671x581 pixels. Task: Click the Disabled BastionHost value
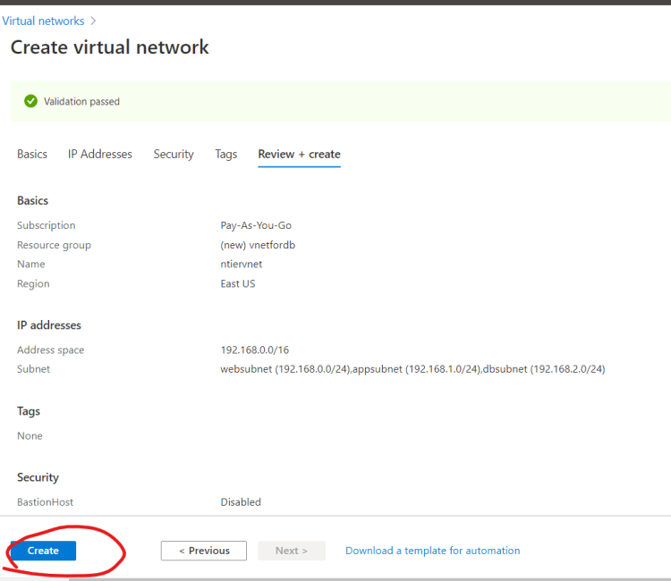tap(241, 502)
